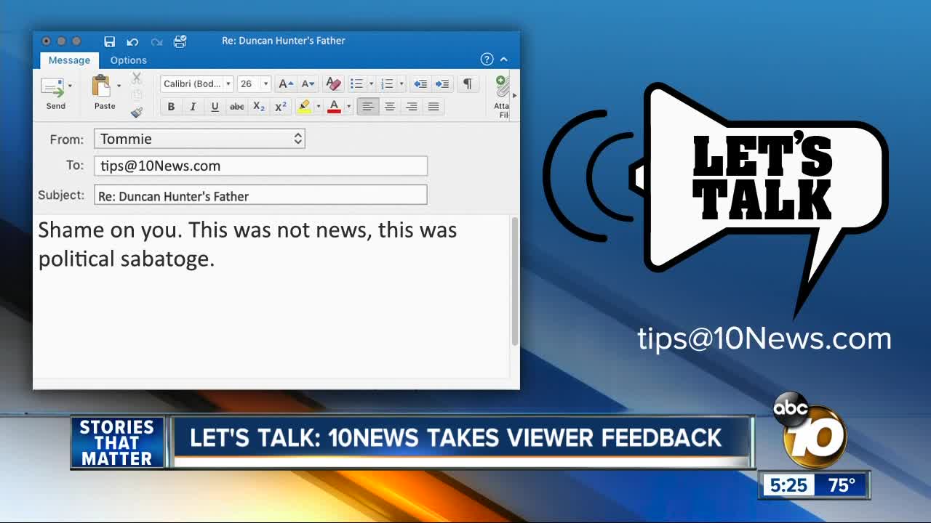The height and width of the screenshot is (523, 931).
Task: Increase paragraph indent
Action: (442, 84)
